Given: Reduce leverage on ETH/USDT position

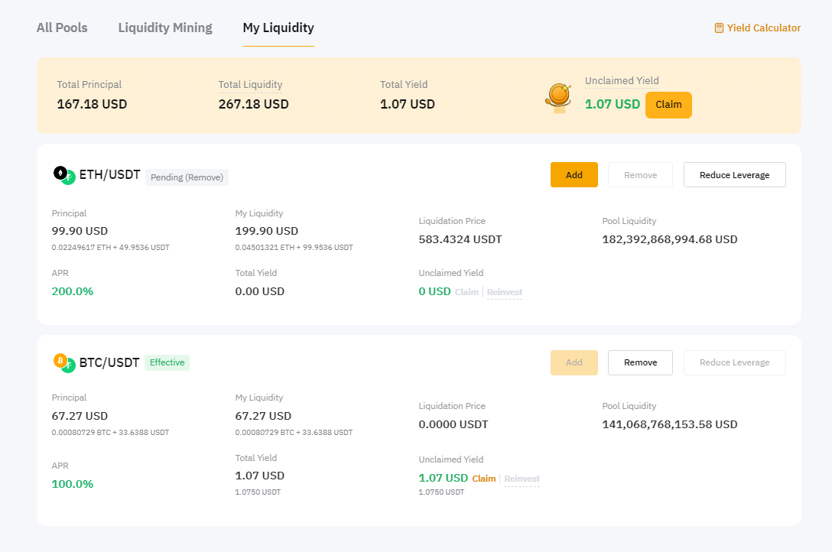Looking at the screenshot, I should coord(734,175).
